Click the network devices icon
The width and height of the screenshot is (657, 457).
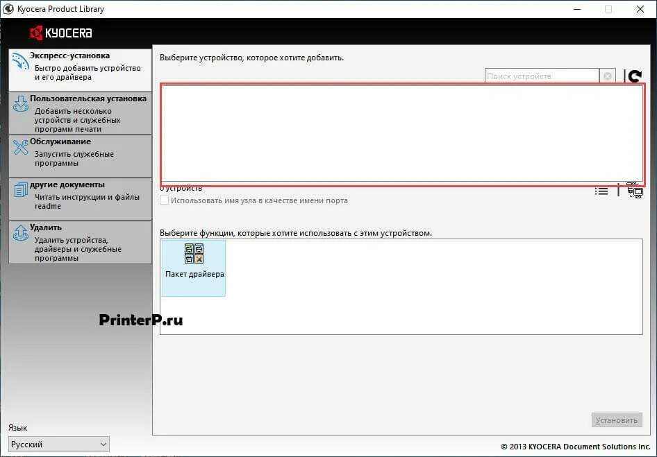[x=635, y=191]
